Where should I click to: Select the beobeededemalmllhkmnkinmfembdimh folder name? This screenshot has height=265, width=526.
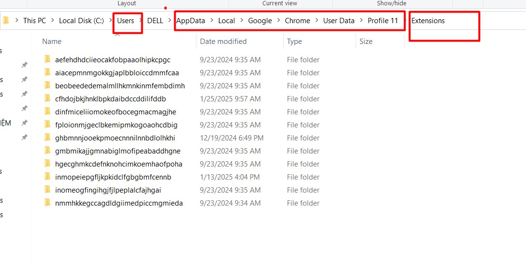[x=120, y=86]
